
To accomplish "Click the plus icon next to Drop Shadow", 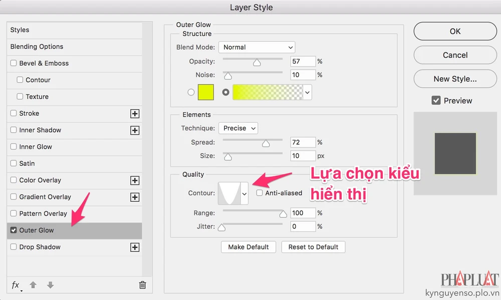I will [134, 247].
